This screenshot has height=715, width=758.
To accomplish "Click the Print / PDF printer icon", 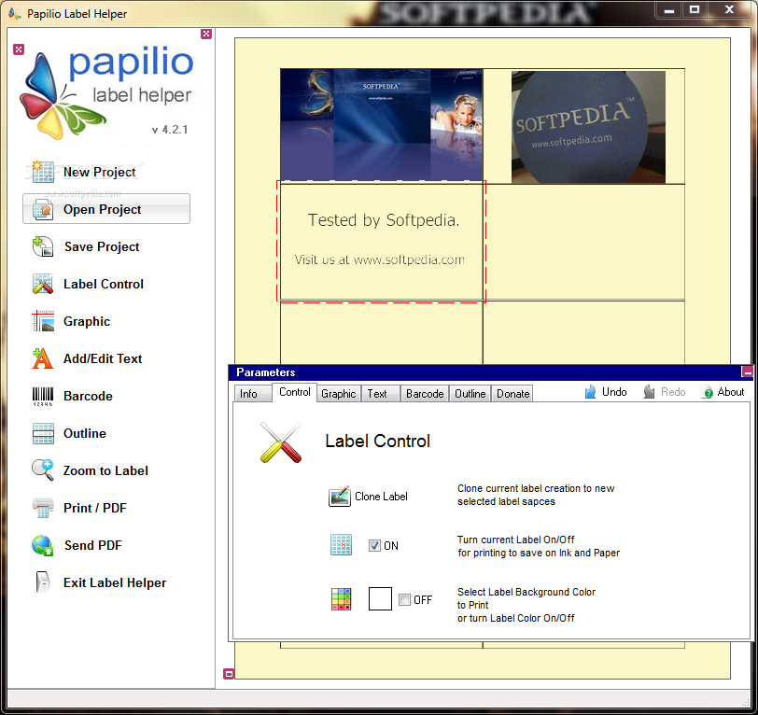I will point(43,508).
